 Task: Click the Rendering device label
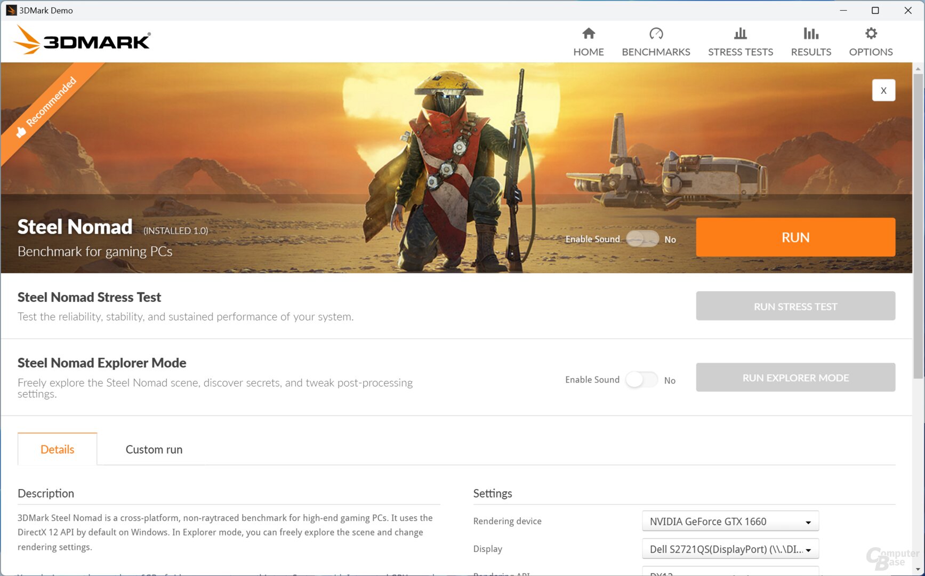507,521
